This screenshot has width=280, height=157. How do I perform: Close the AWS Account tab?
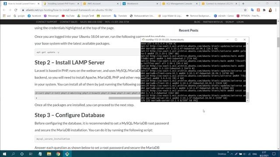(118, 3)
